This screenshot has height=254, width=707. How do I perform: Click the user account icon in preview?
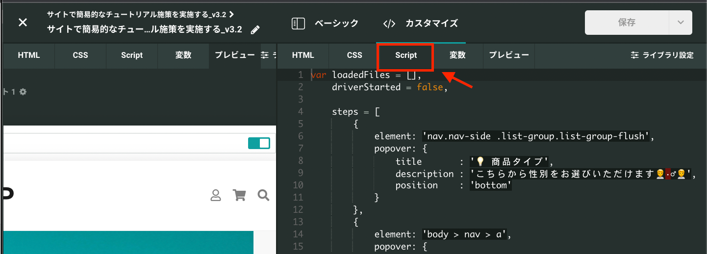(x=215, y=196)
